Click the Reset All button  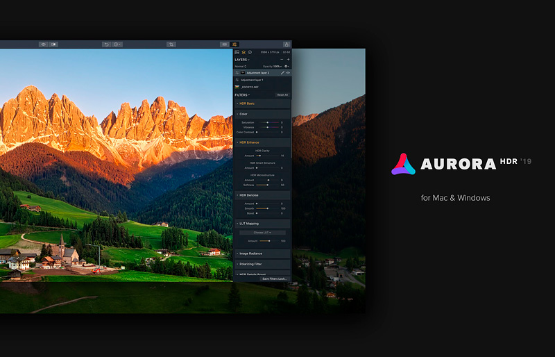tap(282, 95)
